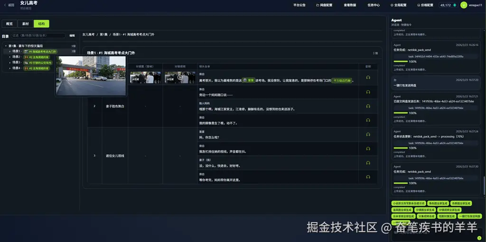This screenshot has width=486, height=242.
Task: Click quick command 小说原文改写剧本及提示词
Action: point(408,203)
